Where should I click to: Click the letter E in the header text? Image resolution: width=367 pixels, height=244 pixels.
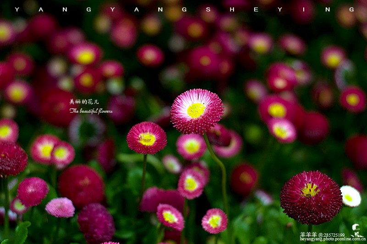(x=256, y=9)
